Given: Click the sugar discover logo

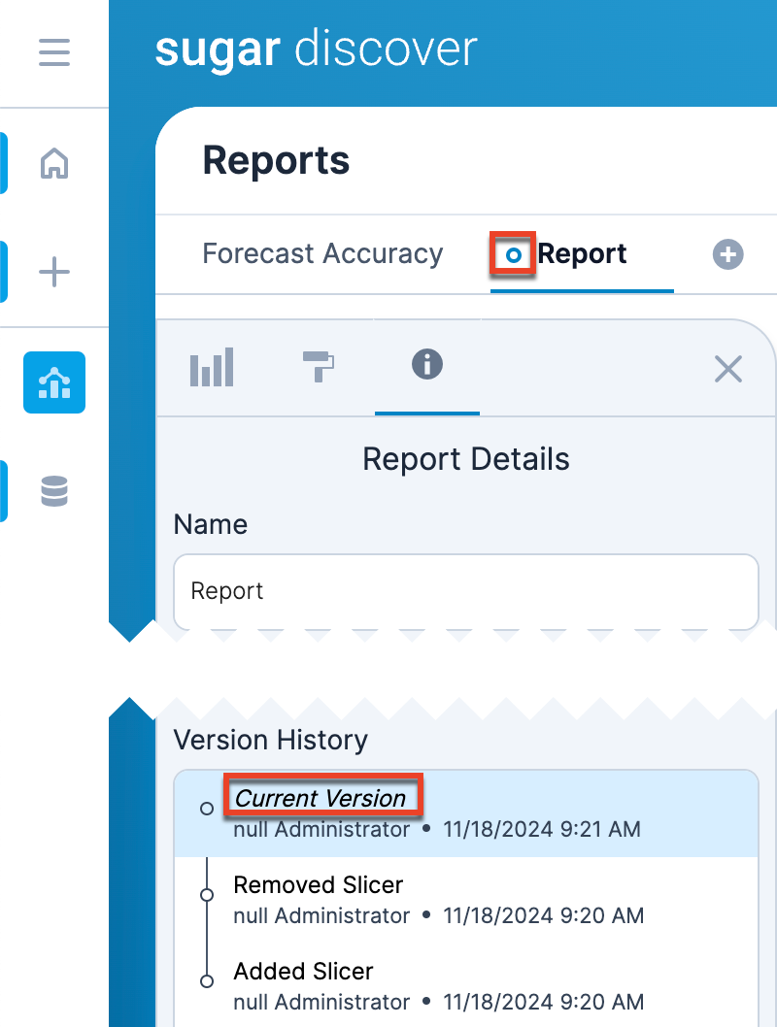Looking at the screenshot, I should (x=316, y=50).
